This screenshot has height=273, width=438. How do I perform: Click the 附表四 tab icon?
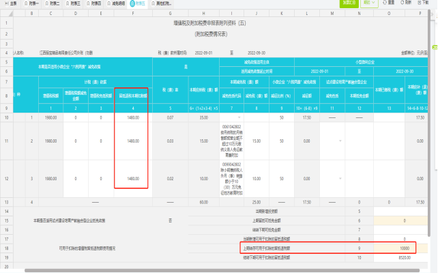88,3
